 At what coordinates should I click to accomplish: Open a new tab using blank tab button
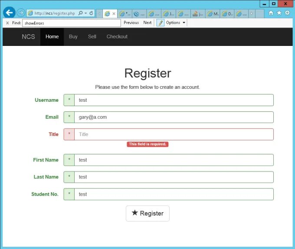259,13
